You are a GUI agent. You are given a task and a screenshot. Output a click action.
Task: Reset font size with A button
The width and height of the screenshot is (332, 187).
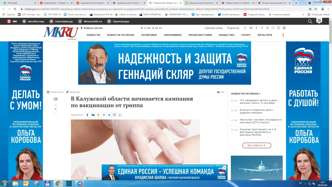coord(56,109)
